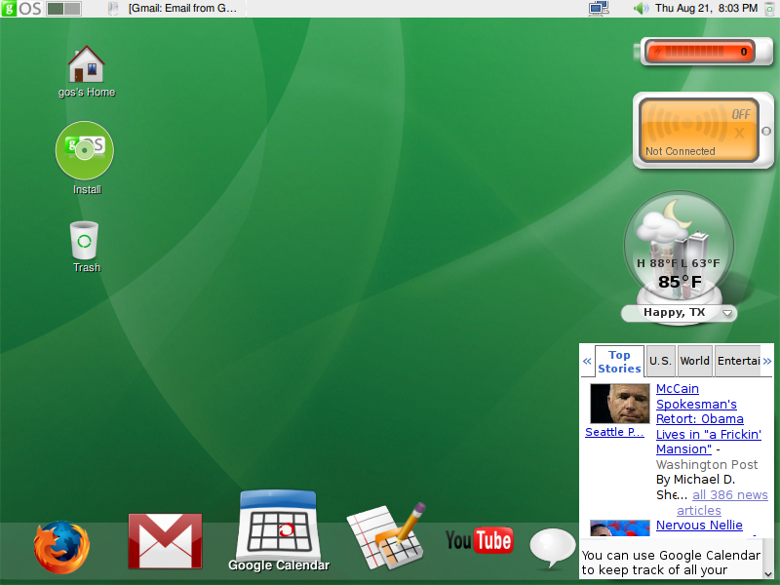The image size is (780, 585).
Task: Click the round knob beside the wireless gadget
Action: point(766,132)
